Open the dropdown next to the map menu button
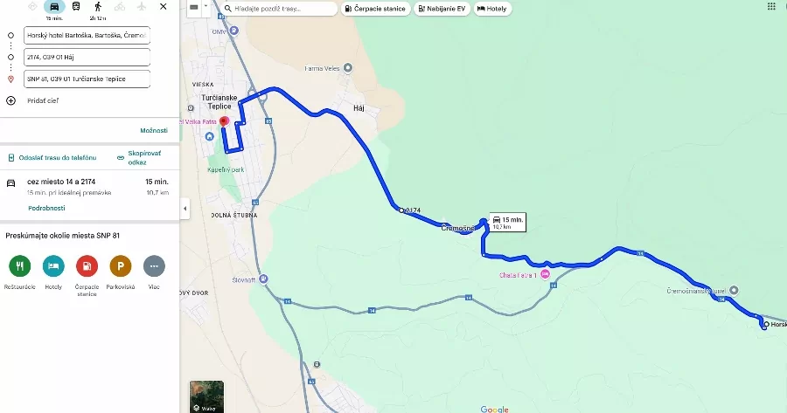The image size is (787, 413). coord(205,8)
